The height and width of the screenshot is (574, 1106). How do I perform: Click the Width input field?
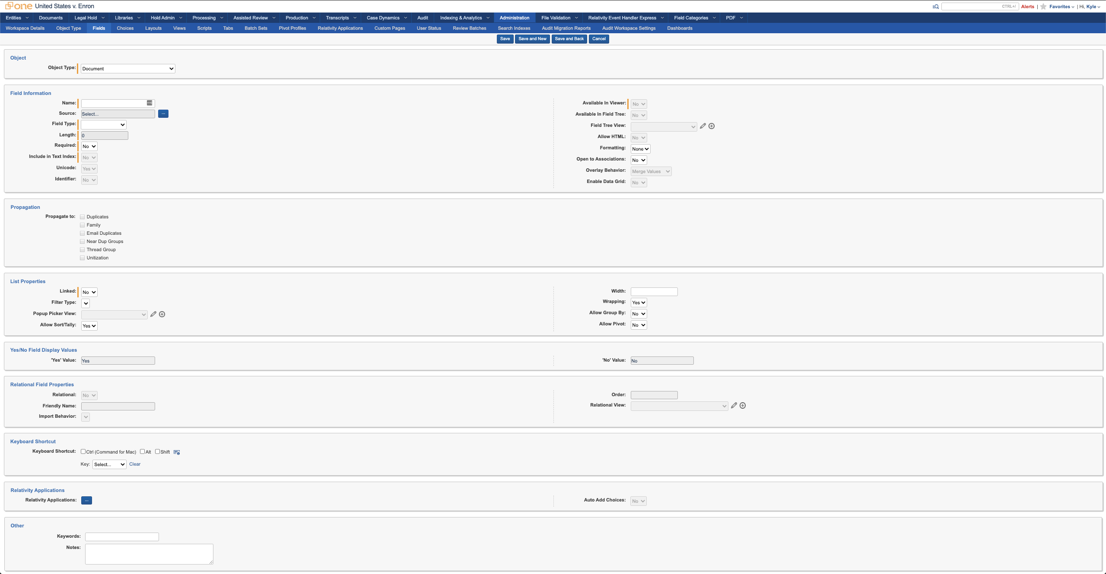pyautogui.click(x=654, y=292)
